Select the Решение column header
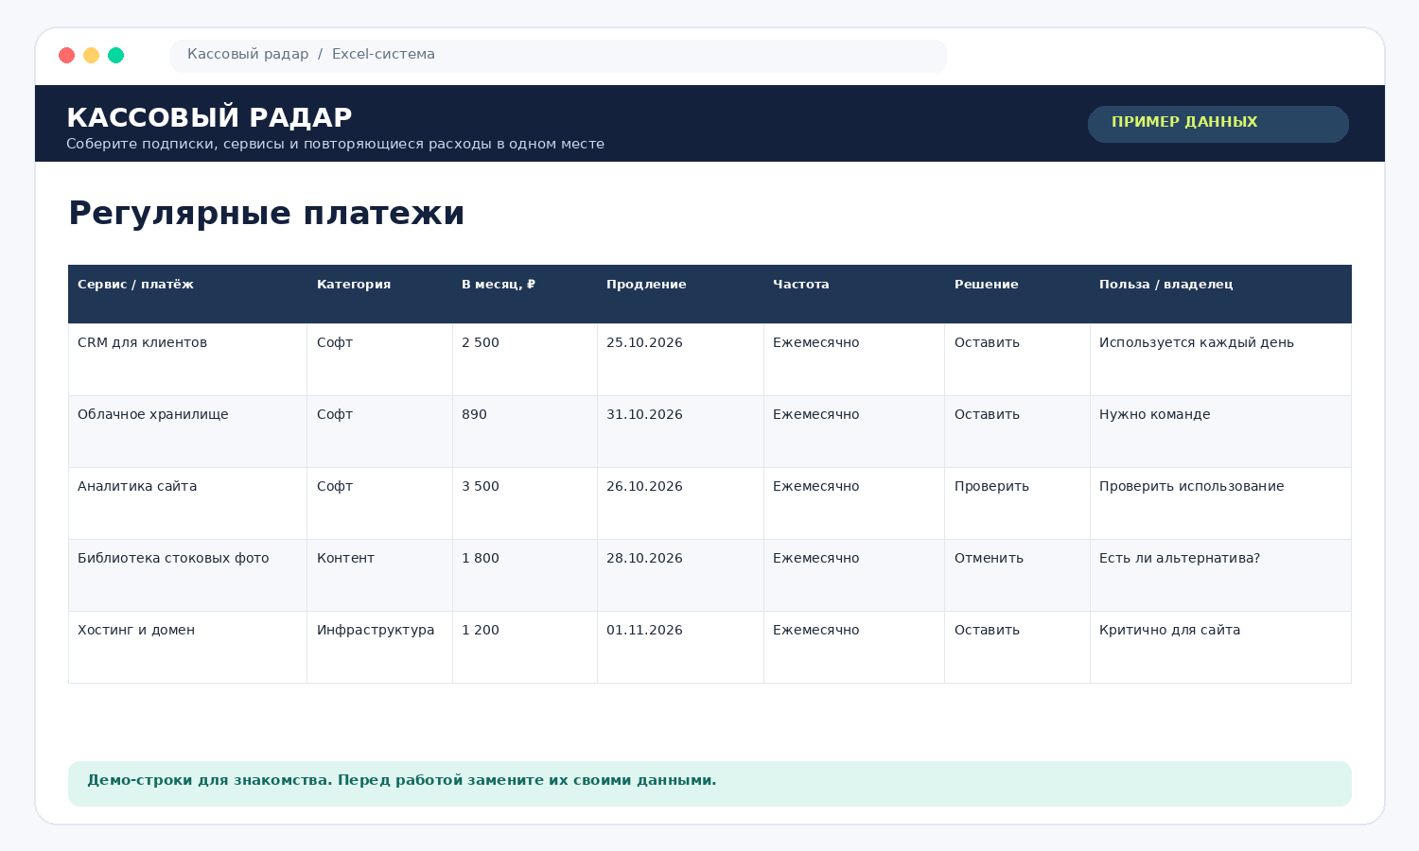The height and width of the screenshot is (851, 1419). point(1017,294)
